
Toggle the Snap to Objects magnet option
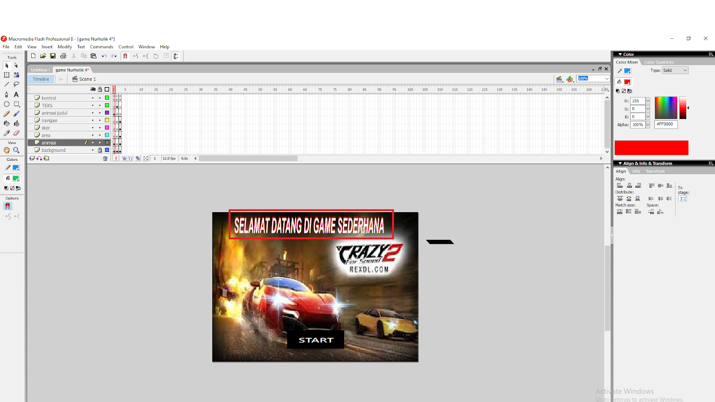coord(8,205)
